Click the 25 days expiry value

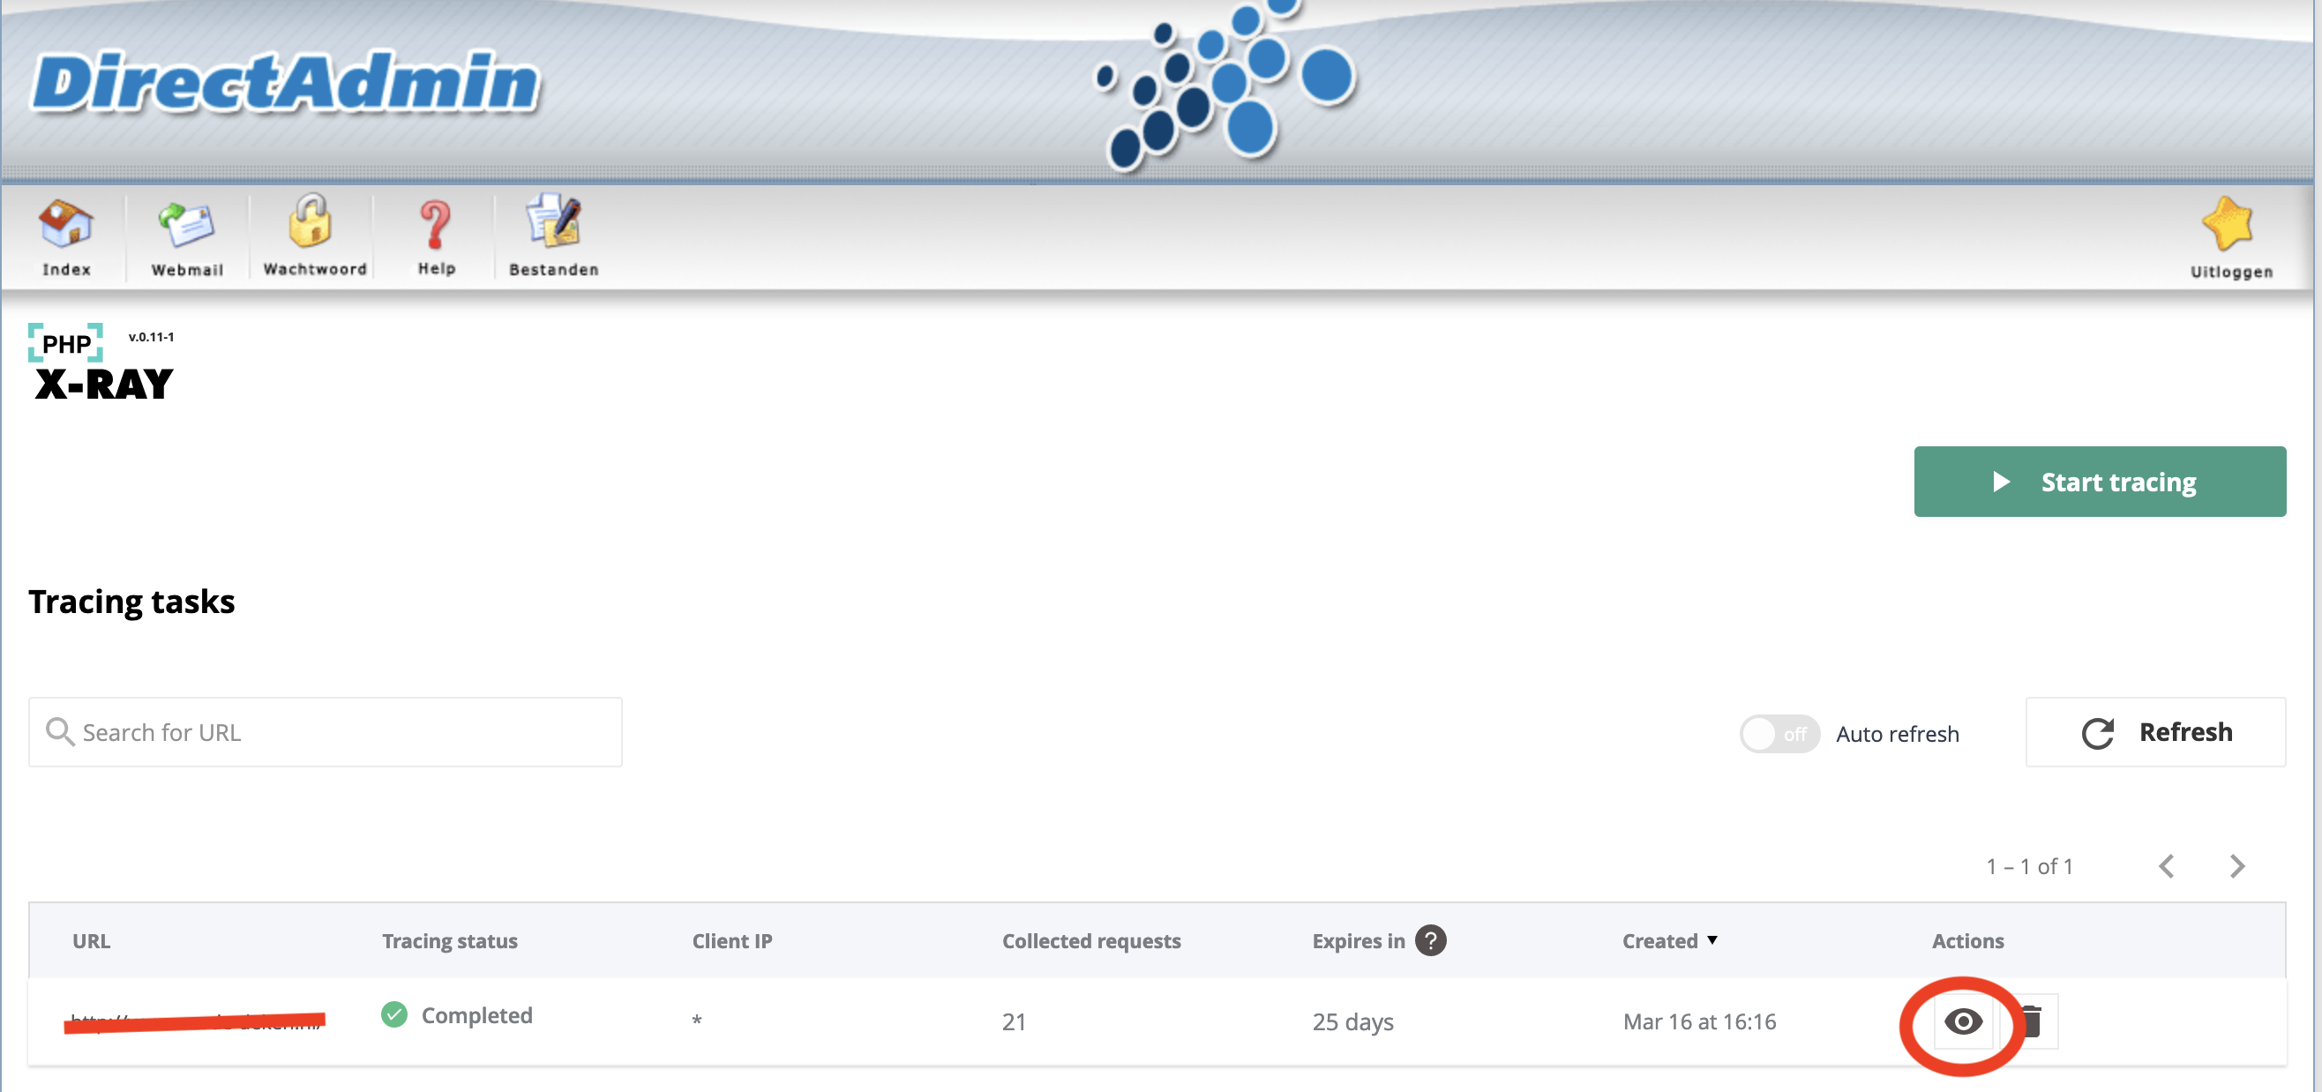coord(1352,1021)
